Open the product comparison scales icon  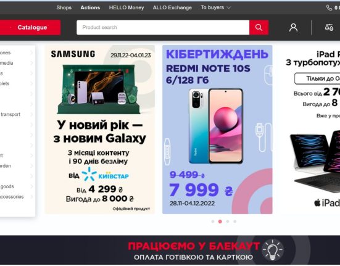click(329, 28)
